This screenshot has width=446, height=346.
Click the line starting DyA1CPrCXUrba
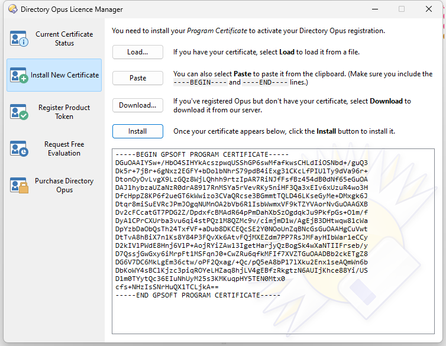pos(241,221)
